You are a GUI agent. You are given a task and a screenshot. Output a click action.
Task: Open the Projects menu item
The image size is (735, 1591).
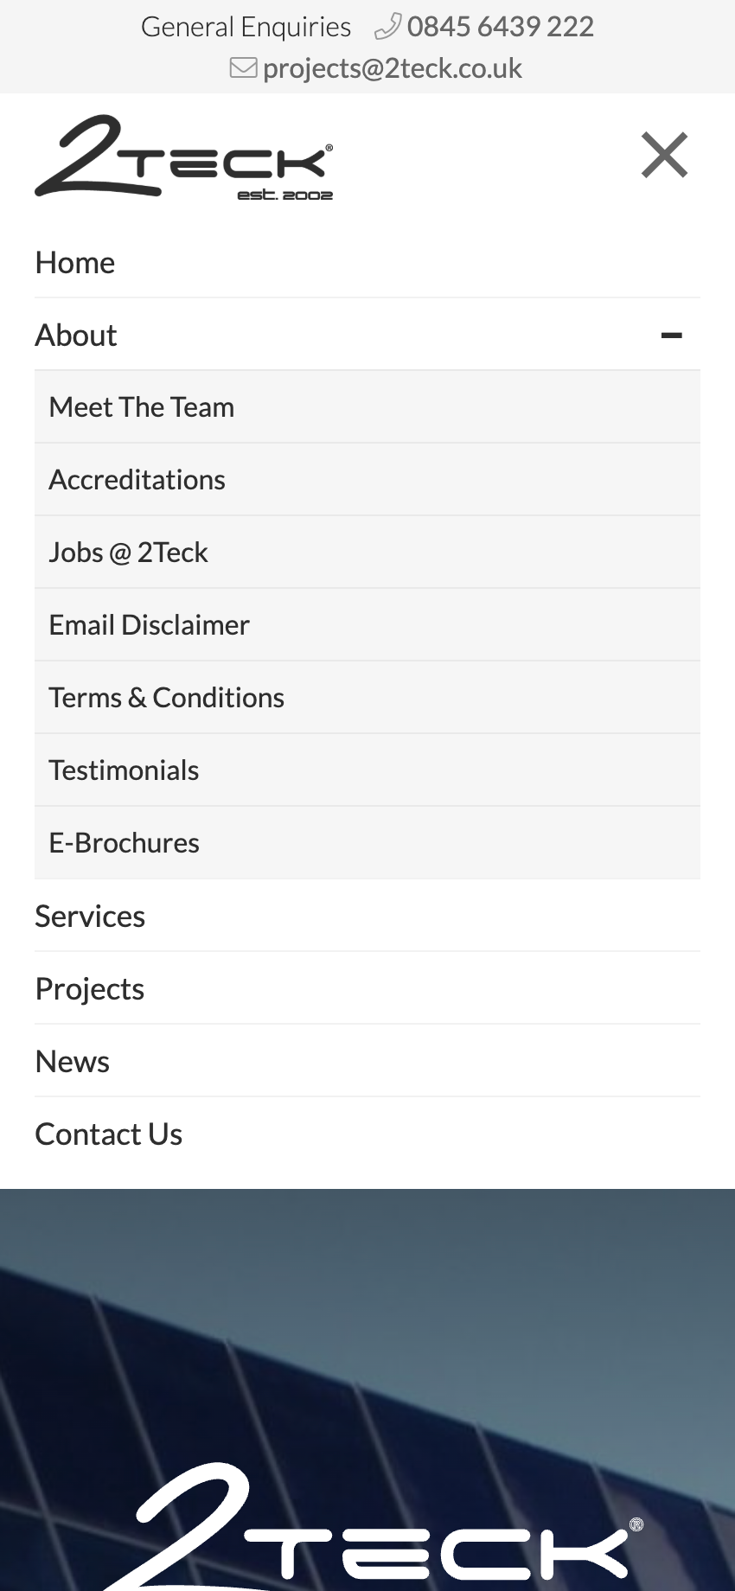point(90,989)
